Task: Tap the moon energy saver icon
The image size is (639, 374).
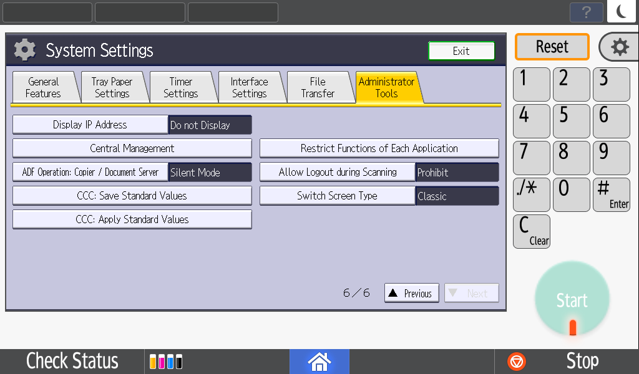Action: (x=622, y=12)
